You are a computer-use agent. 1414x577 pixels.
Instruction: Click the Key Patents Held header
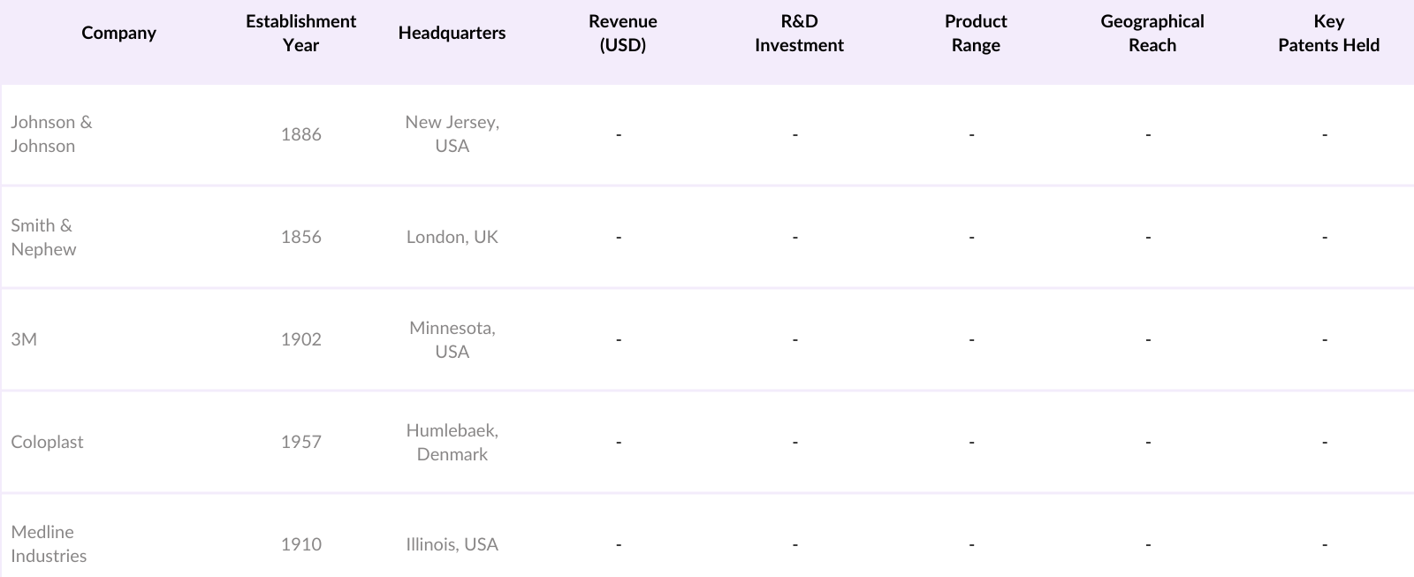[1328, 34]
